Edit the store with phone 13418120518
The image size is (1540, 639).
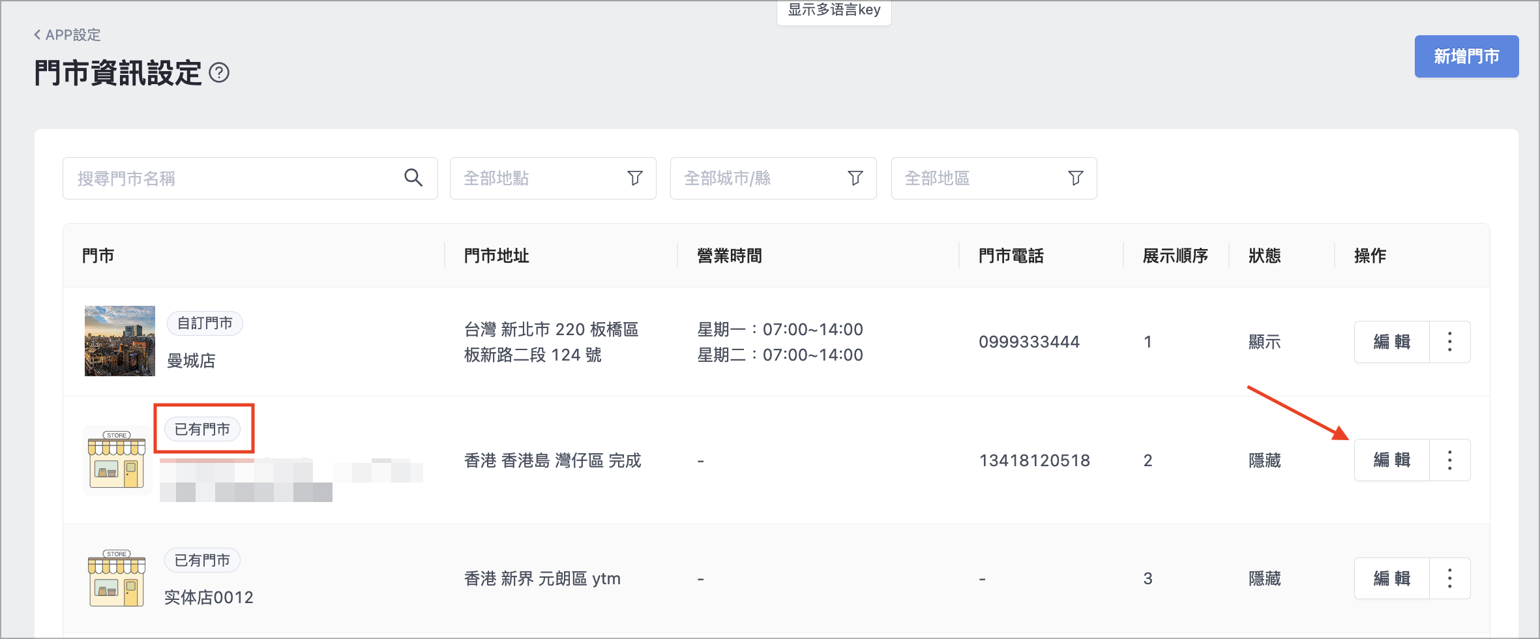tap(1392, 460)
